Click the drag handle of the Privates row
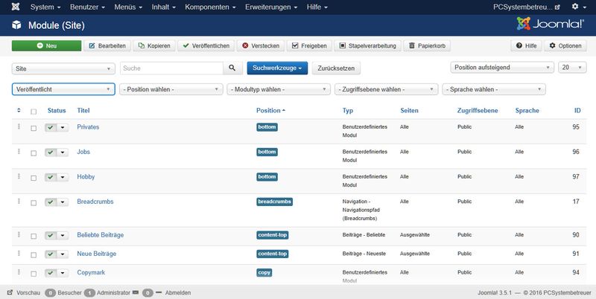This screenshot has width=596, height=299. pyautogui.click(x=19, y=126)
